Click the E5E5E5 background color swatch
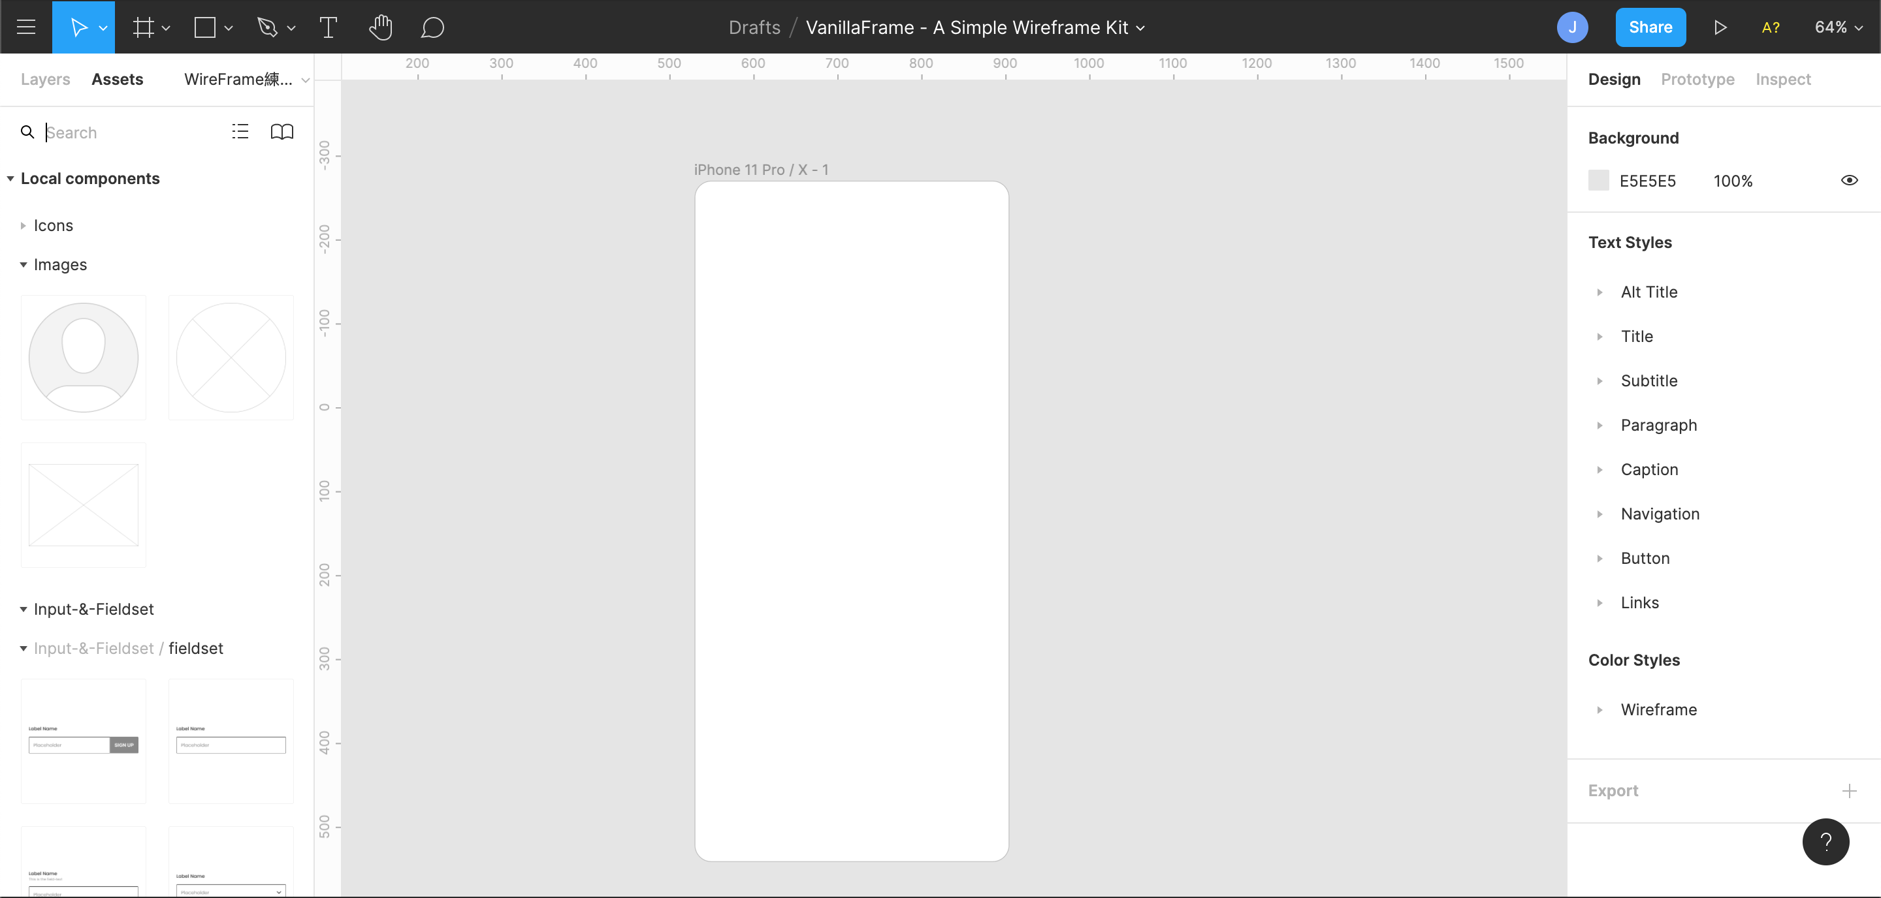 point(1598,181)
